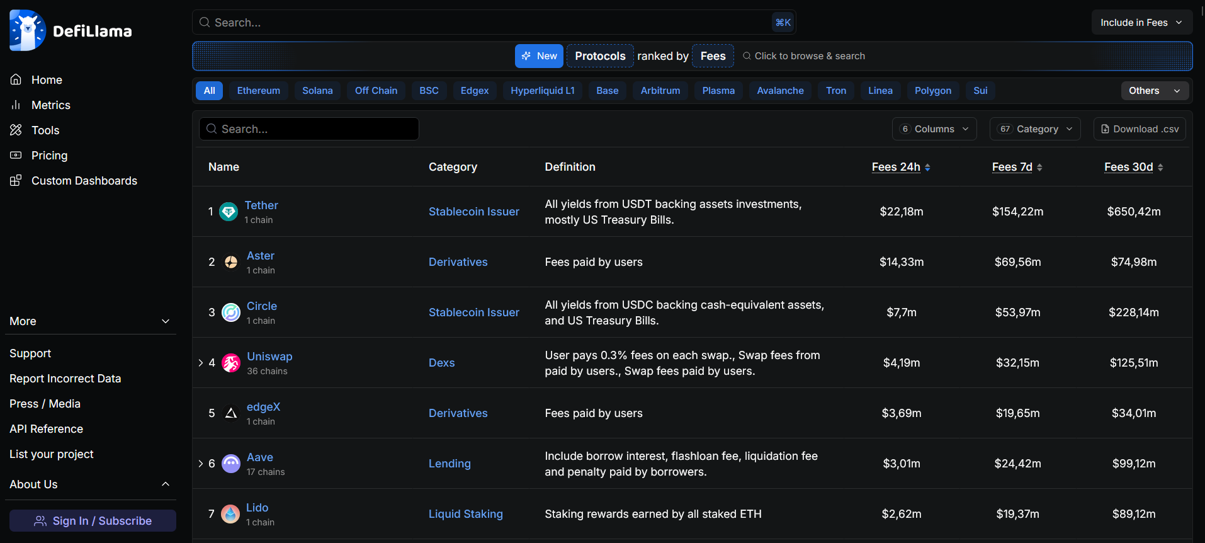
Task: Click Sign In / Subscribe button
Action: [93, 521]
